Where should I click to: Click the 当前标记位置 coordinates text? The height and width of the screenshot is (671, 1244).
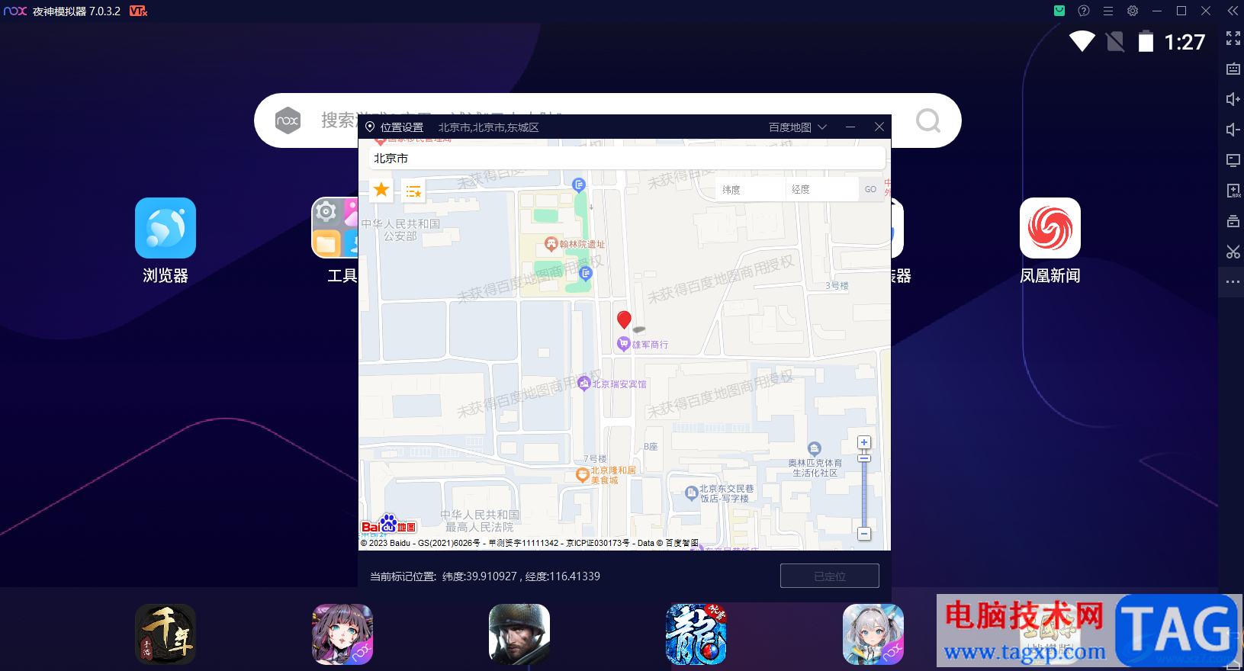pos(485,576)
